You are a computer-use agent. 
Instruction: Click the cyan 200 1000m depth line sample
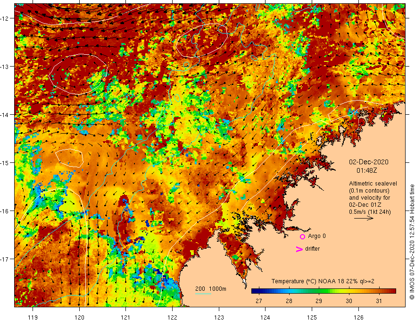pyautogui.click(x=203, y=294)
